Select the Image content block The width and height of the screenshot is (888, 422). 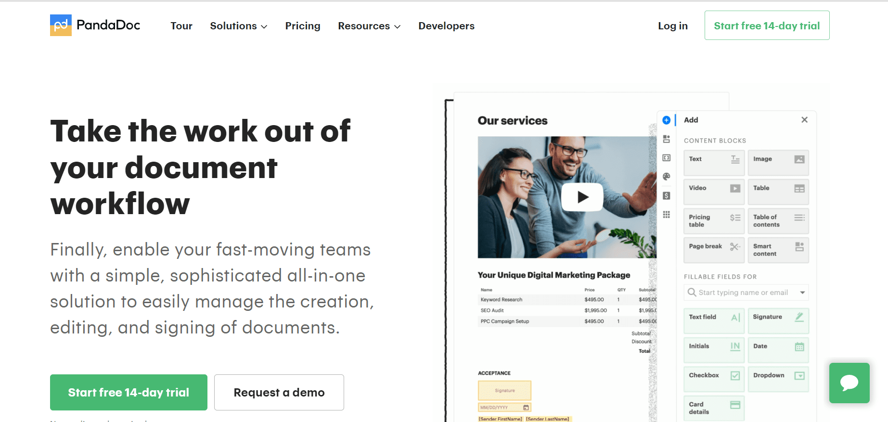click(778, 163)
